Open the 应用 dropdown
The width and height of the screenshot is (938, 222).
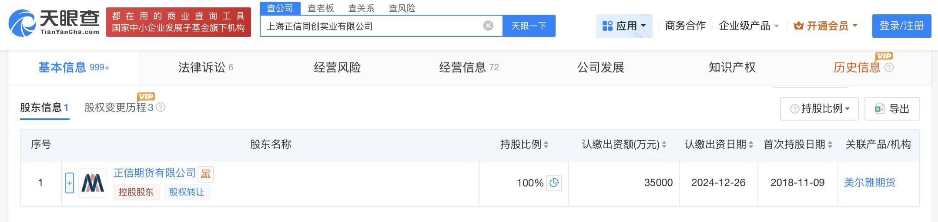(x=624, y=26)
